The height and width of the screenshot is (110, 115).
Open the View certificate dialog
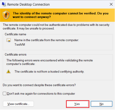coord(18,104)
